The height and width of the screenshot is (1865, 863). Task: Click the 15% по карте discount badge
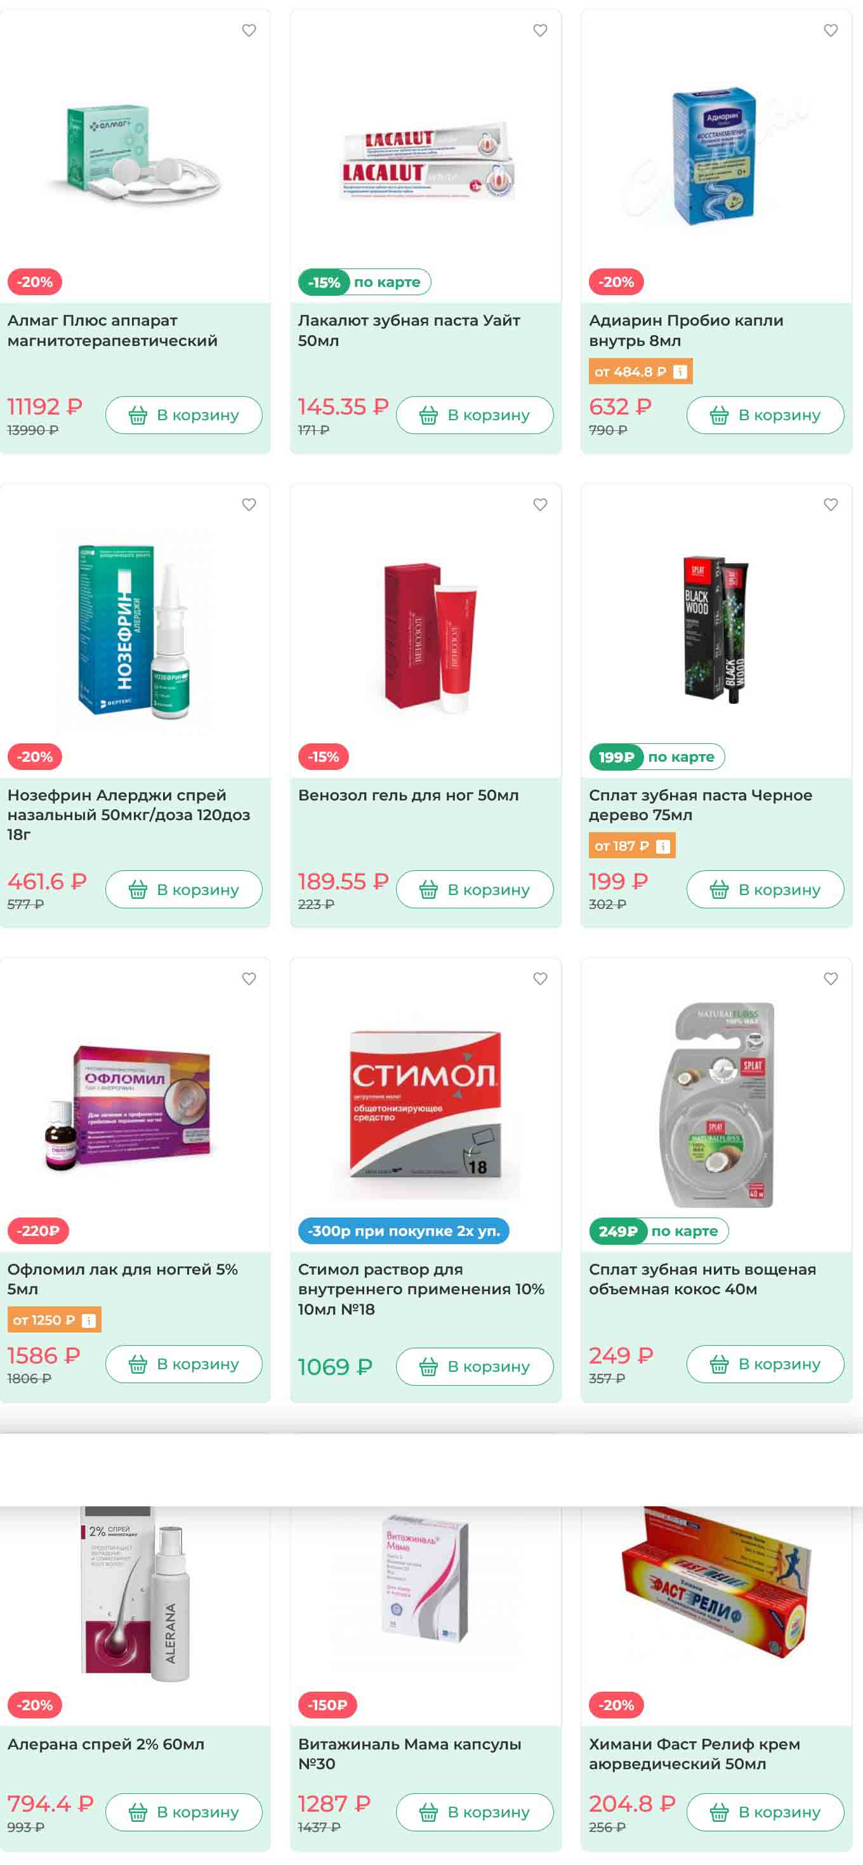tap(364, 282)
